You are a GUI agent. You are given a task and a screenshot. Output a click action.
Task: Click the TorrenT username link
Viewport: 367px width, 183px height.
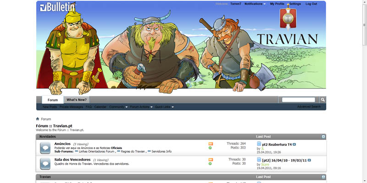tap(236, 4)
